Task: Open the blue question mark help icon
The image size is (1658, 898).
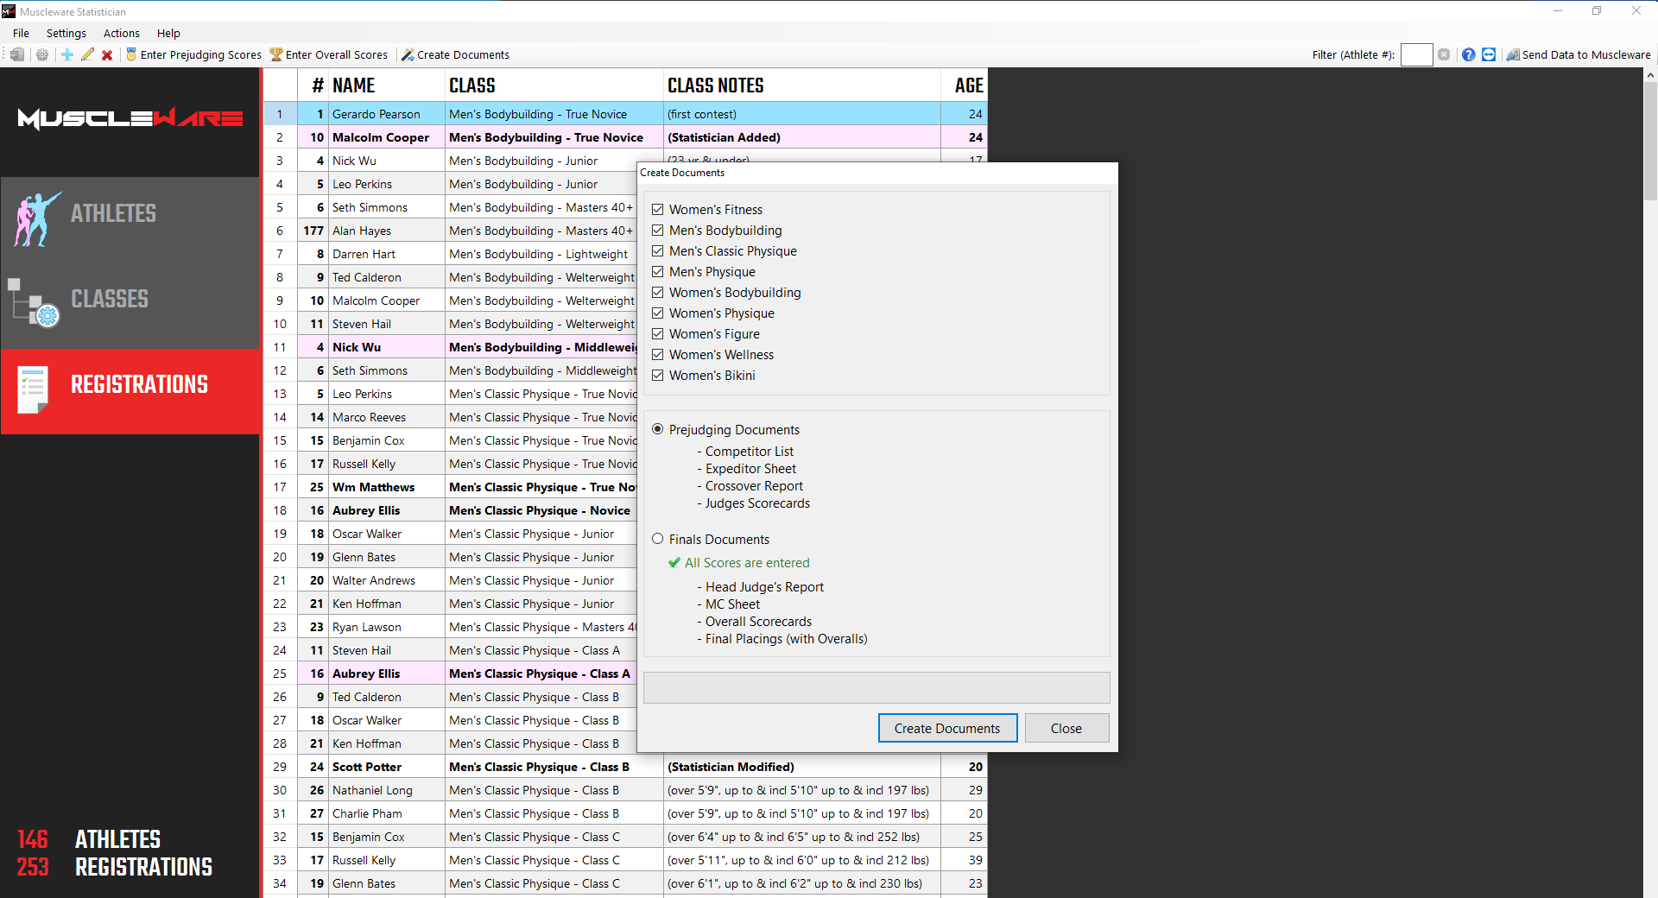Action: [1468, 54]
